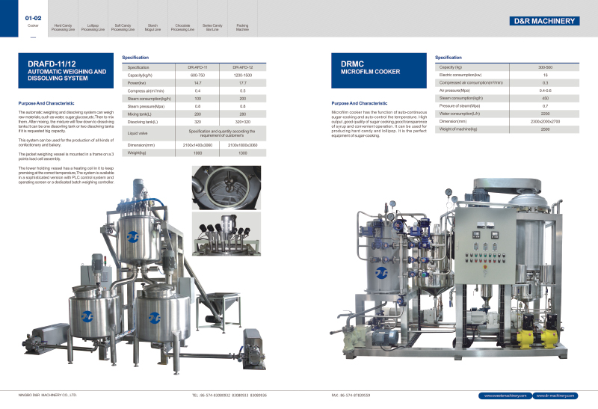The width and height of the screenshot is (598, 409).
Task: Click the FAX number in footer
Action: pyautogui.click(x=351, y=396)
